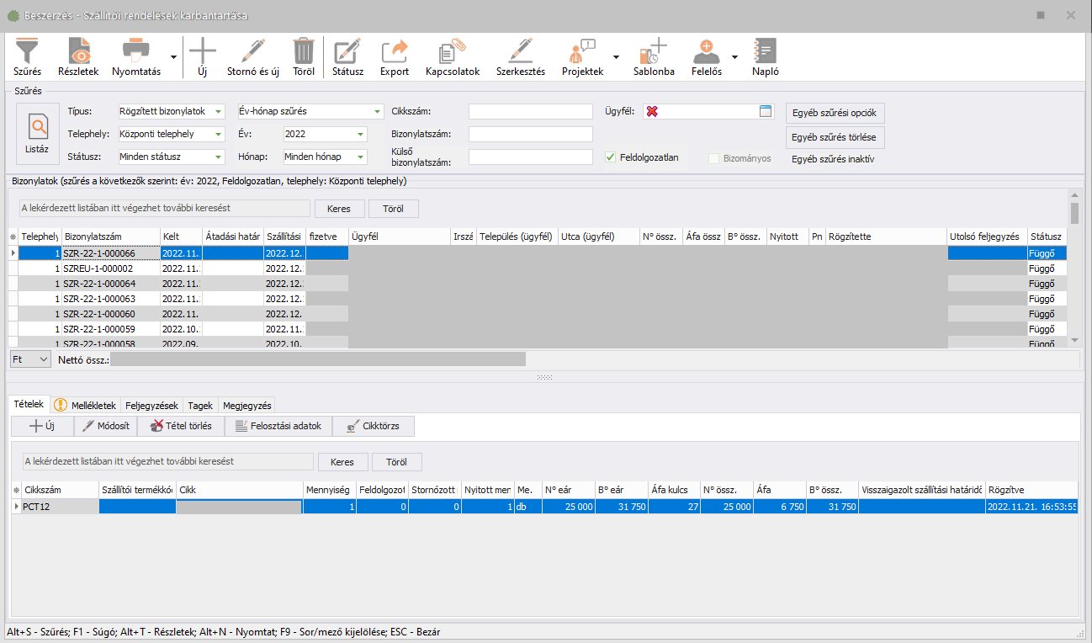Screen dimensions: 1092x643
Task: Click the Export icon in the toolbar
Action: 394,54
